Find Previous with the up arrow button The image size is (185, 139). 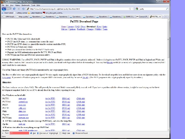click(41, 133)
